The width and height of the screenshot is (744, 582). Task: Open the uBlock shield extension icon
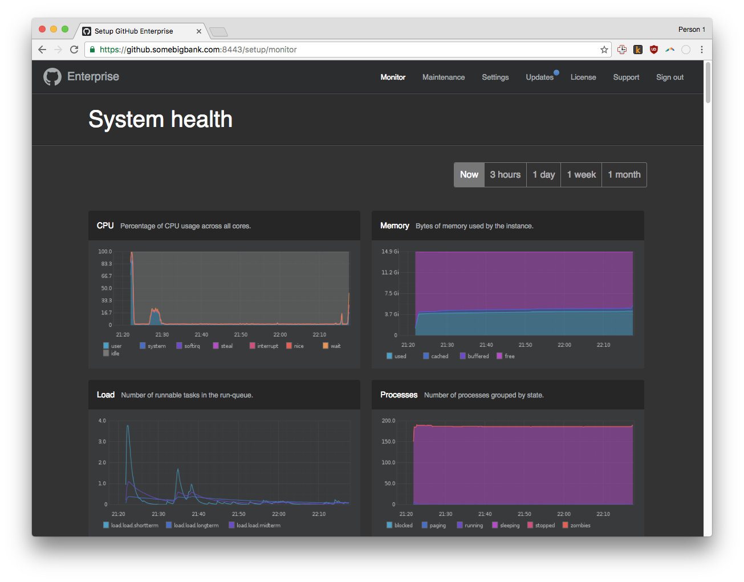[x=654, y=50]
